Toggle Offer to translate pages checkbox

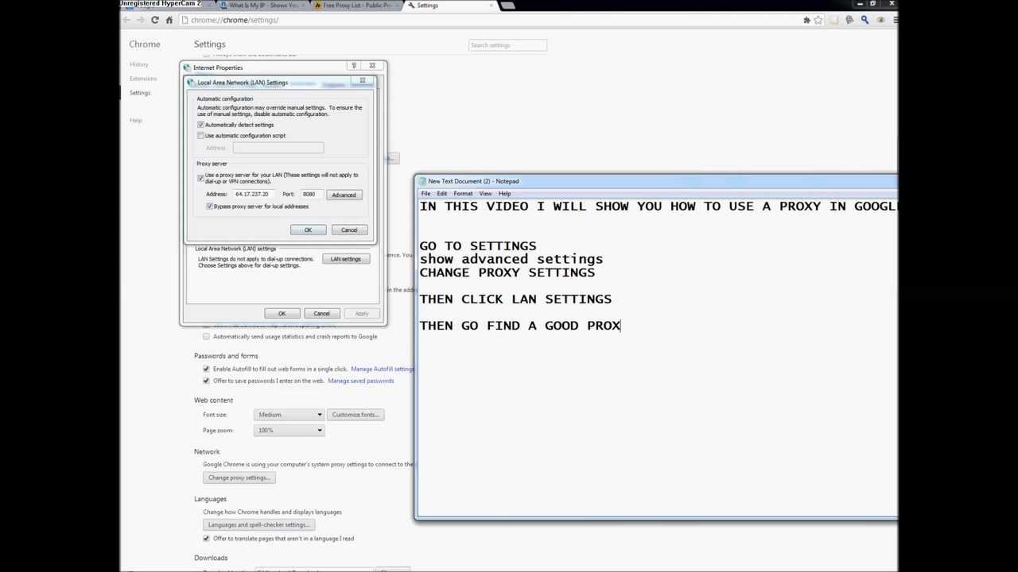(x=206, y=539)
